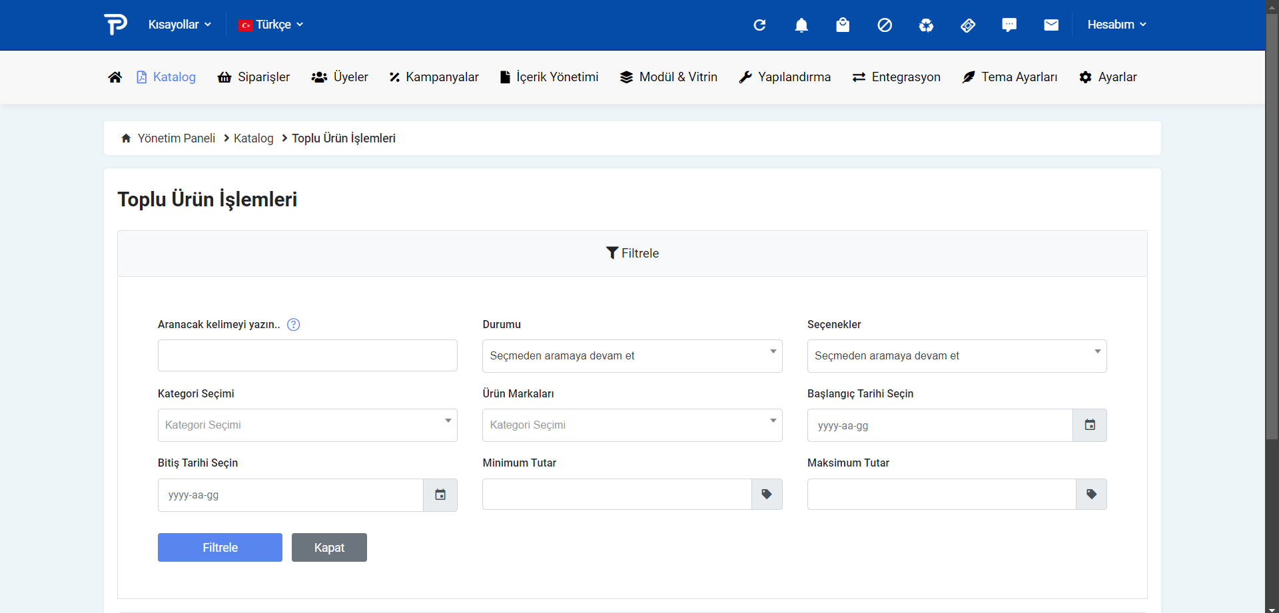1279x613 pixels.
Task: Open the chat message bubble icon
Action: (x=1009, y=25)
